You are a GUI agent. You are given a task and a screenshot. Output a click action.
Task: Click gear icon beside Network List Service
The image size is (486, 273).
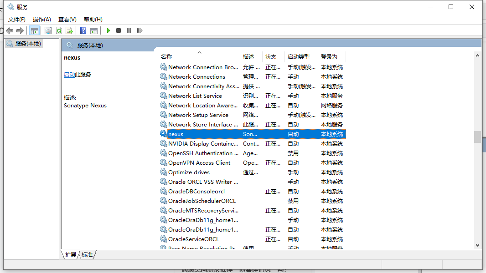coord(163,96)
